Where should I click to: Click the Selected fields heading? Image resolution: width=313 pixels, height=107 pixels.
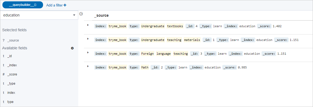[14, 30]
